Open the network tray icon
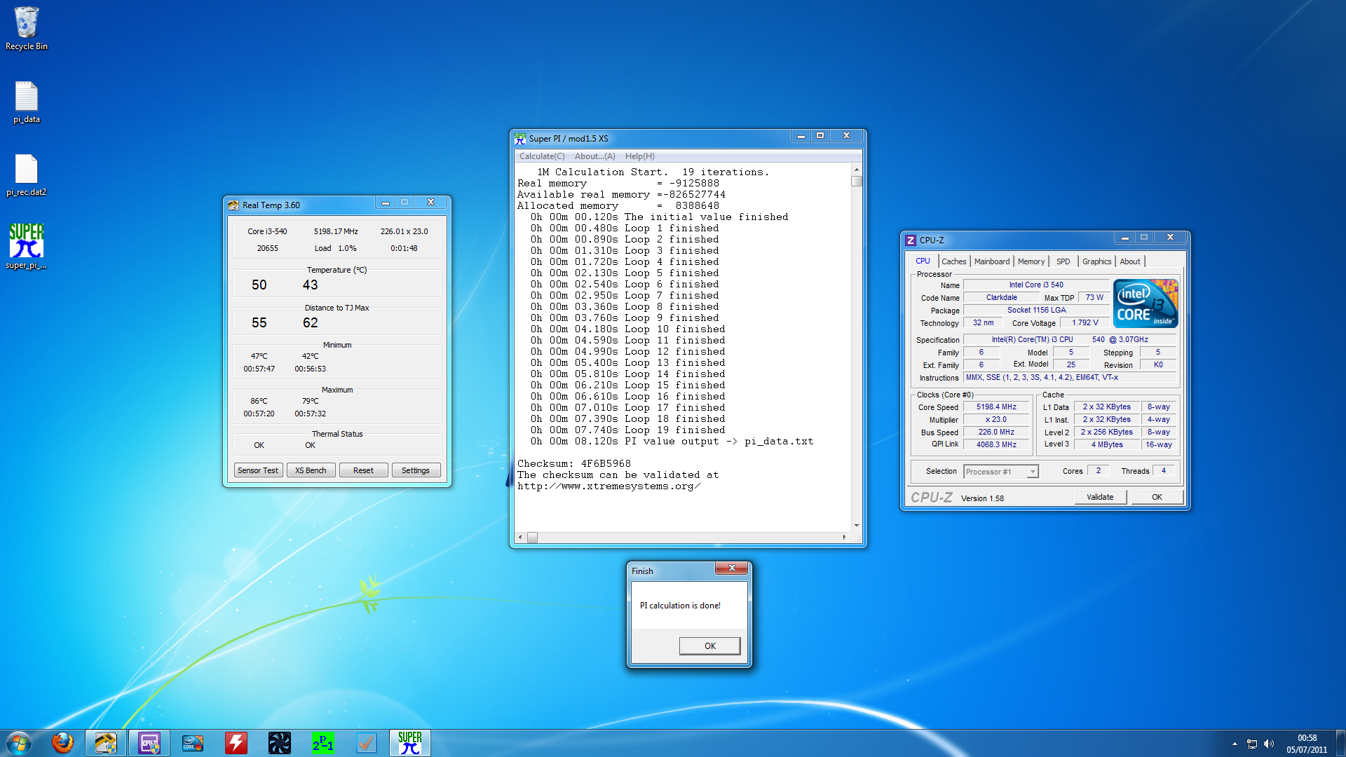 tap(1252, 744)
